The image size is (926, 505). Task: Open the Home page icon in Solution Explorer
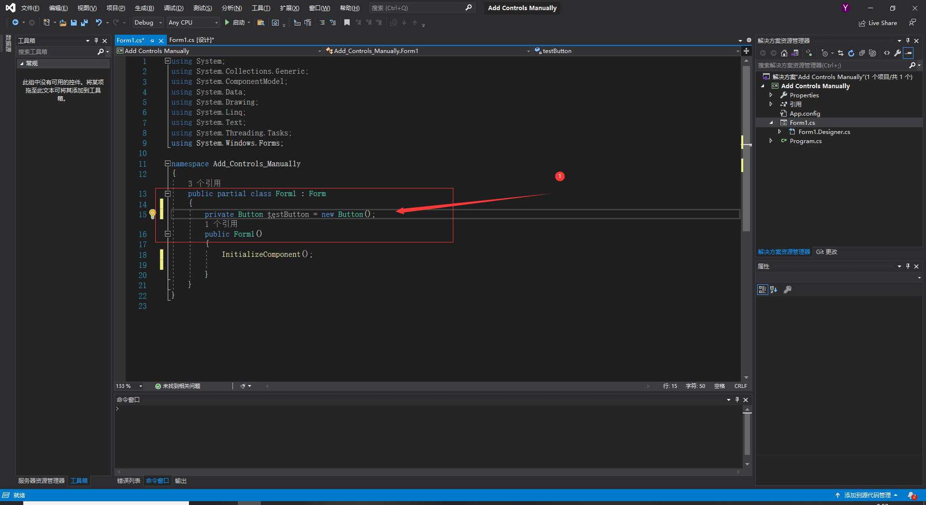click(x=784, y=53)
